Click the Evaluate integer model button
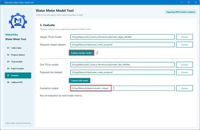The image size is (200, 130). pos(81,53)
